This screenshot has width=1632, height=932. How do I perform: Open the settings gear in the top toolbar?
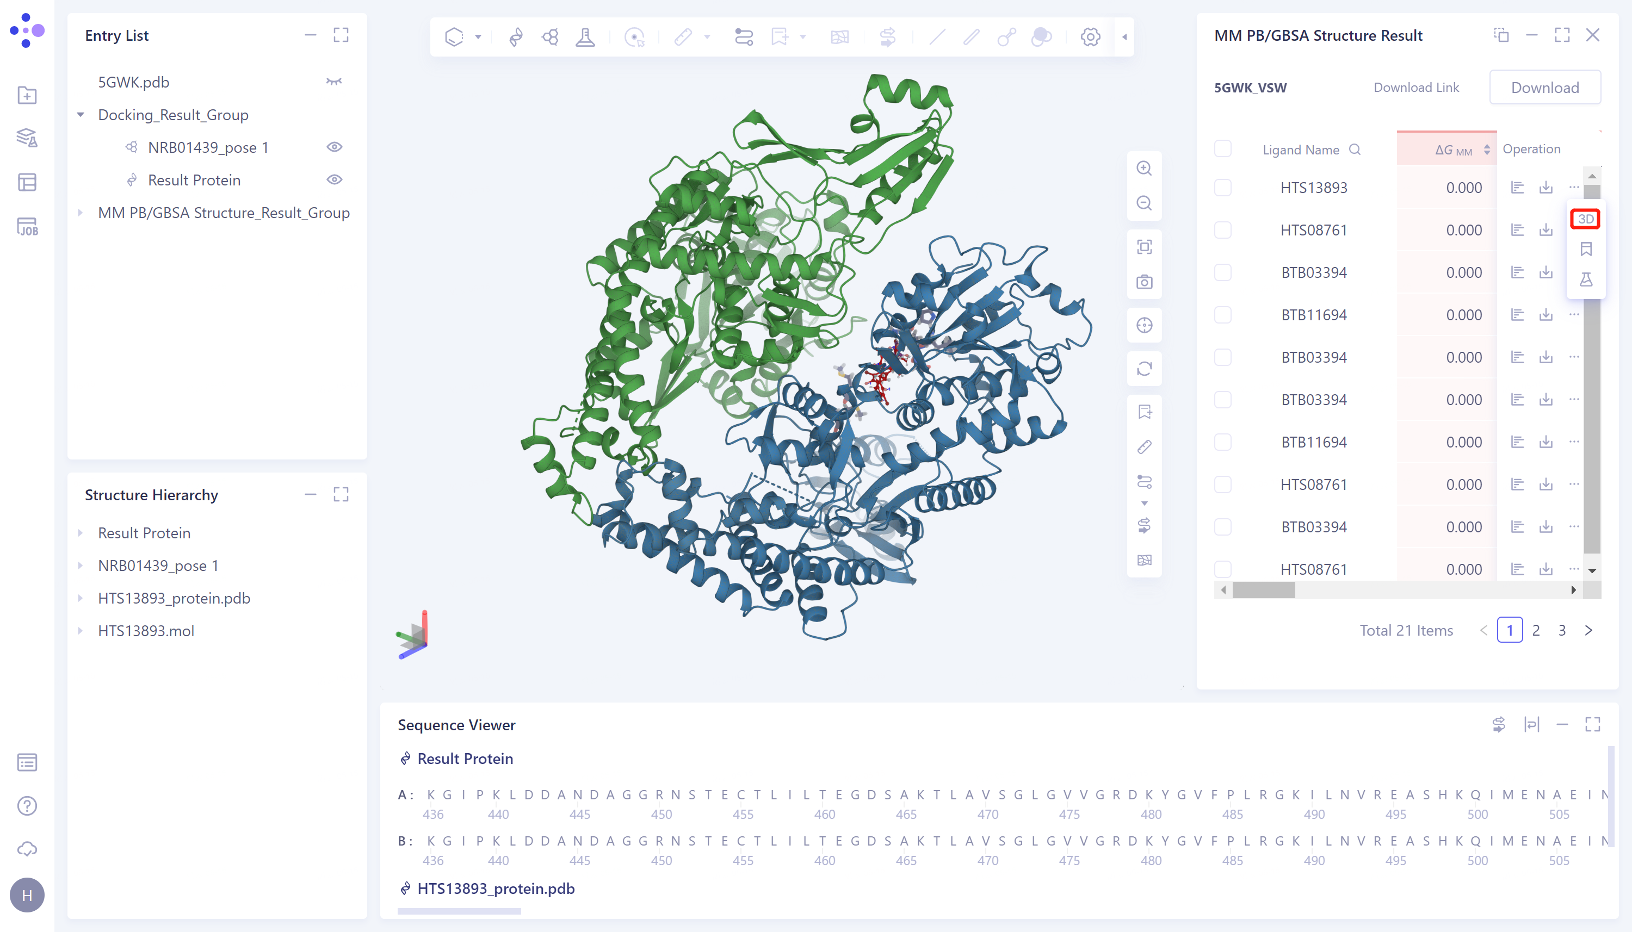coord(1090,37)
